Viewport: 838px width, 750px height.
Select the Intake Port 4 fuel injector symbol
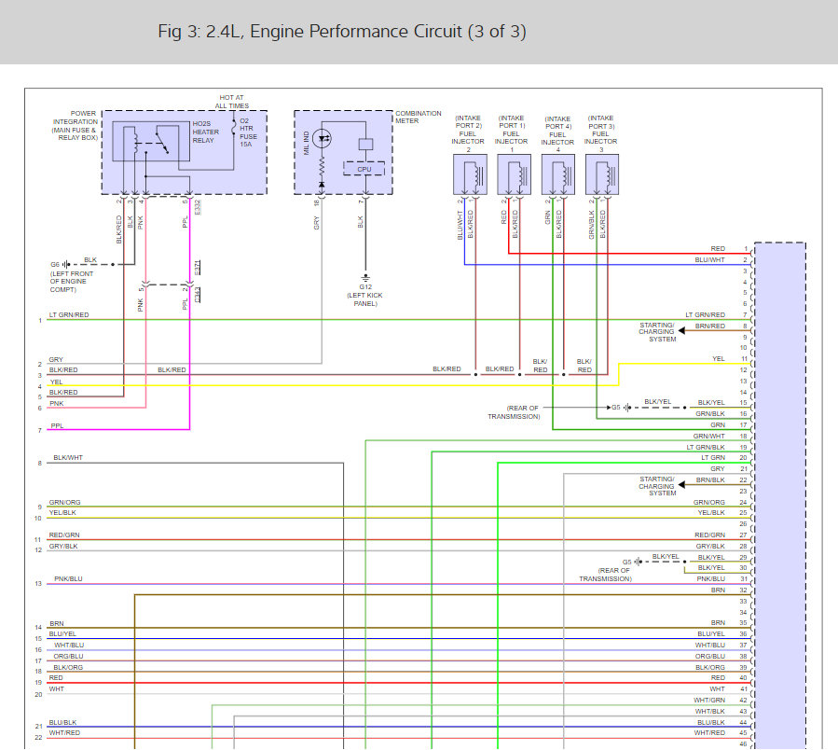557,175
